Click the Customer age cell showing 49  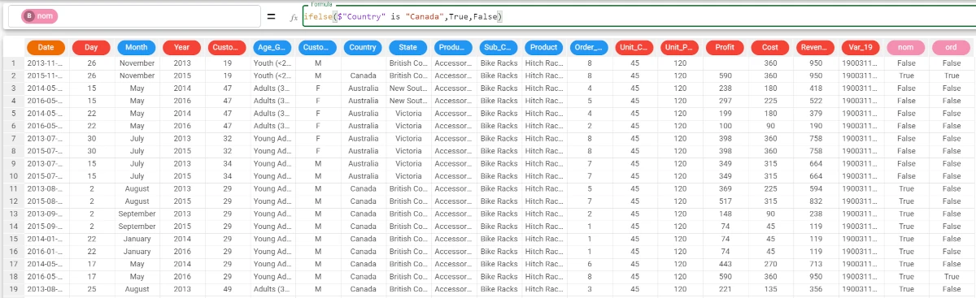227,289
